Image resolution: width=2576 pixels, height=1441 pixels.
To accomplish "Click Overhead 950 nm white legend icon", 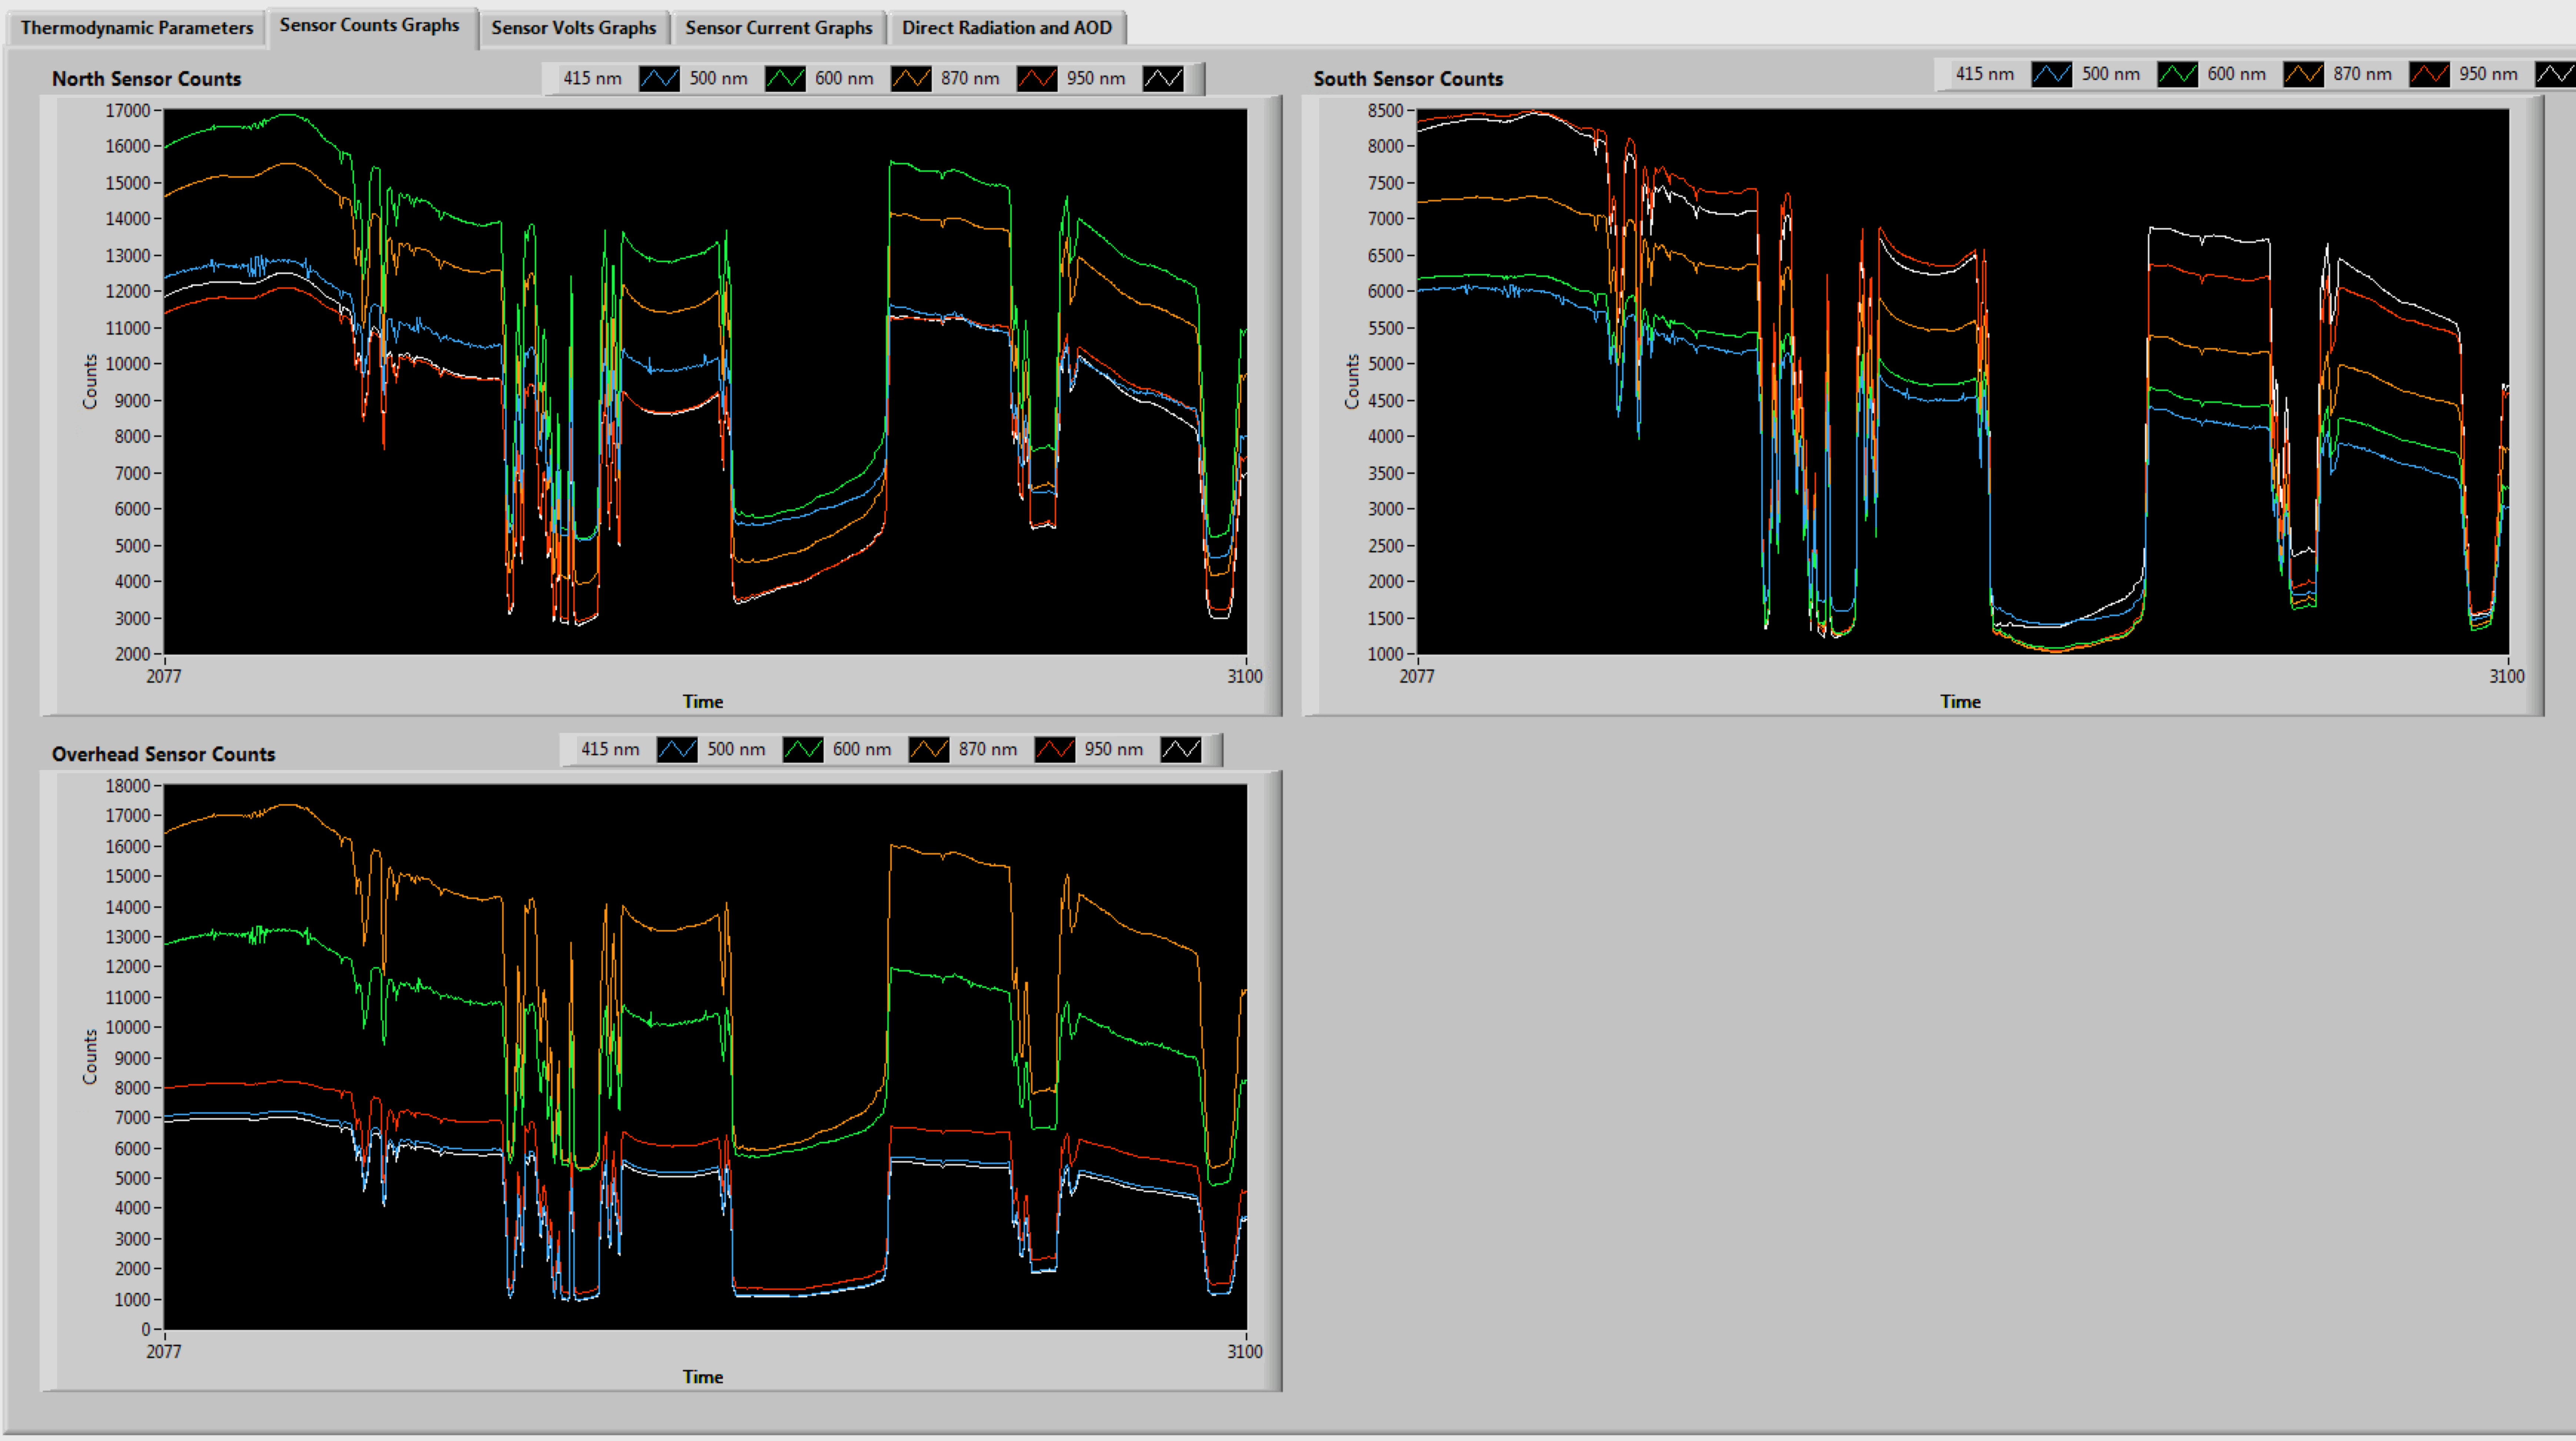I will coord(1181,749).
